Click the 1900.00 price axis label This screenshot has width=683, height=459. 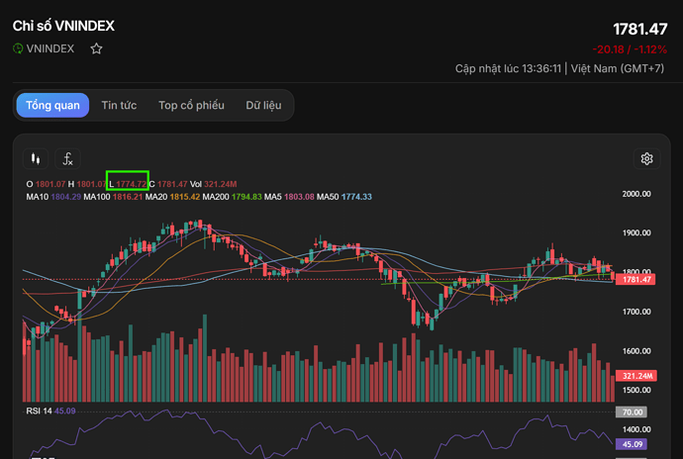click(x=636, y=233)
